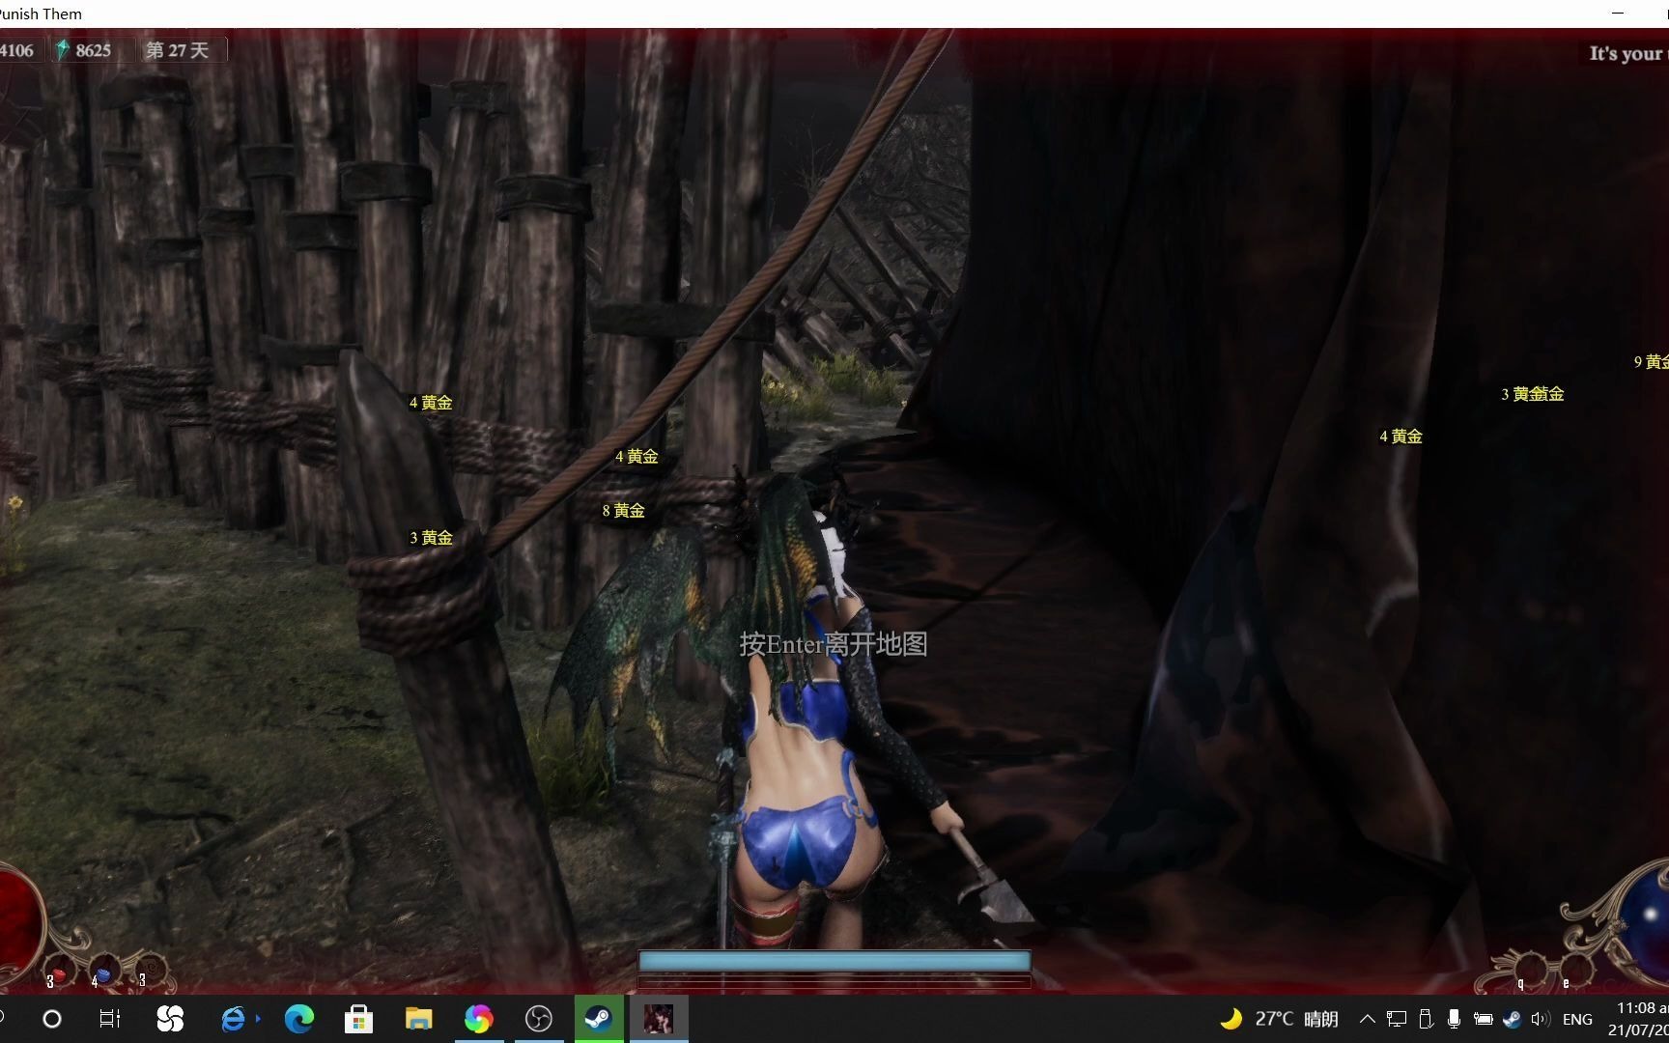Open battery status tray icon
1669x1043 pixels.
coord(1483,1019)
